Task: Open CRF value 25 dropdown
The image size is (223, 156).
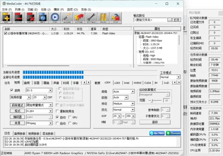Action: (x=45, y=97)
